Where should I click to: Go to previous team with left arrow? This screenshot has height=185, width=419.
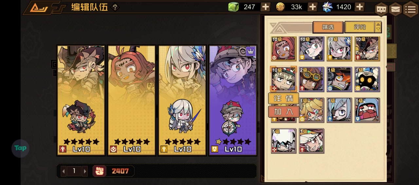[x=64, y=171]
